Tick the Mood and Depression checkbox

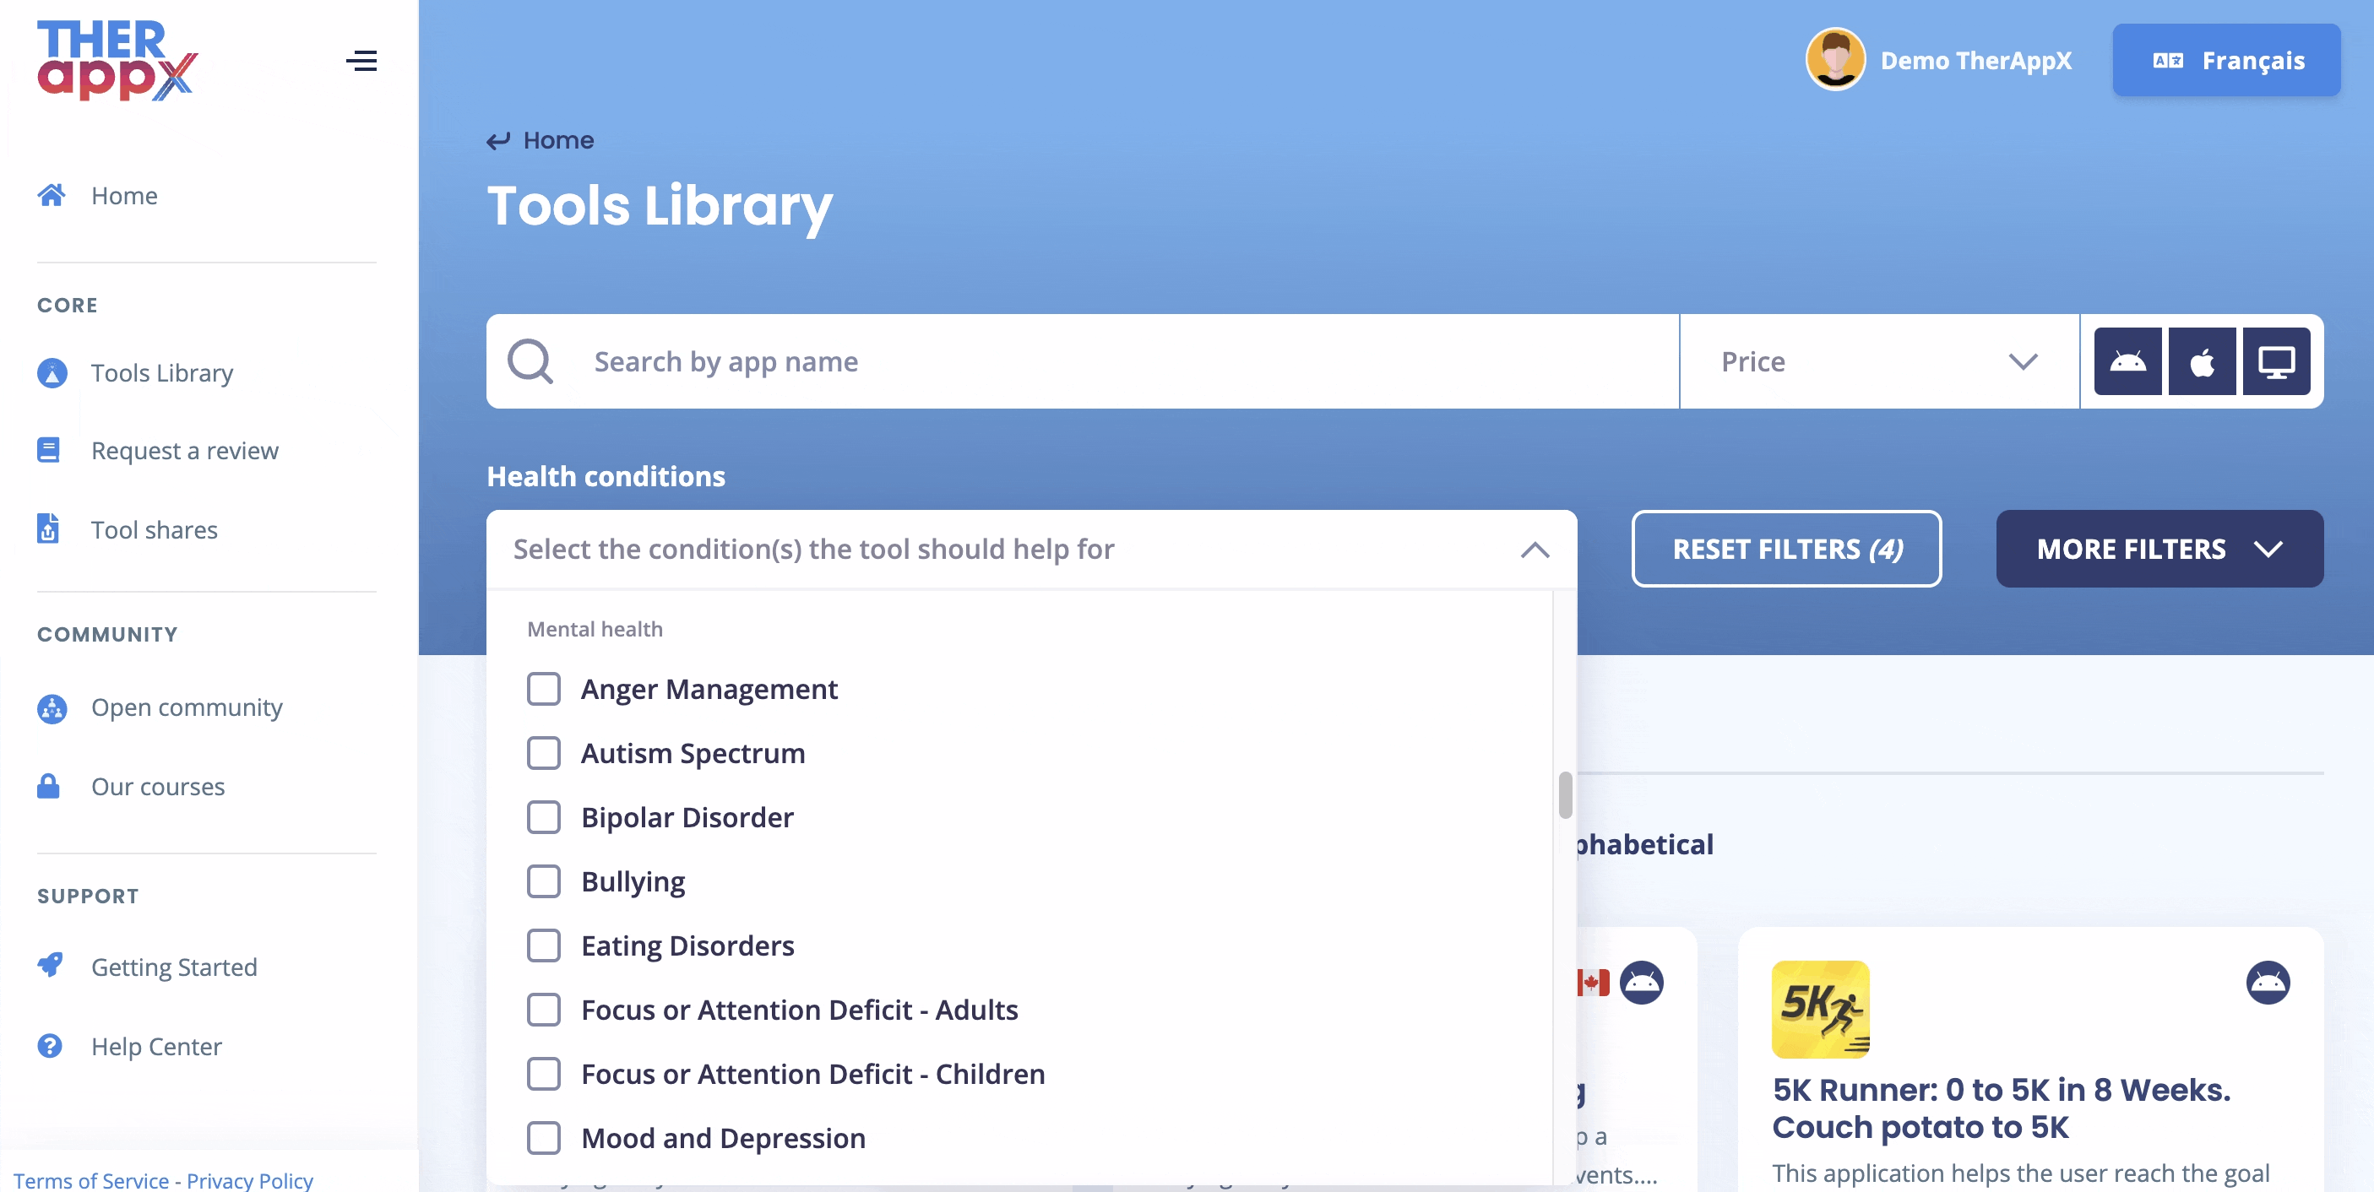[x=544, y=1138]
